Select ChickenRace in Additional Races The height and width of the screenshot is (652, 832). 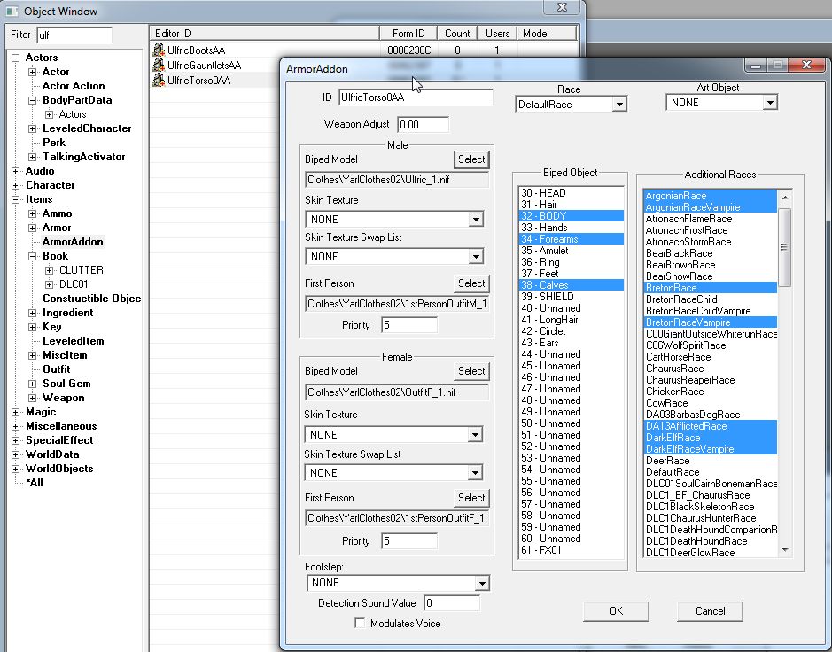coord(710,392)
